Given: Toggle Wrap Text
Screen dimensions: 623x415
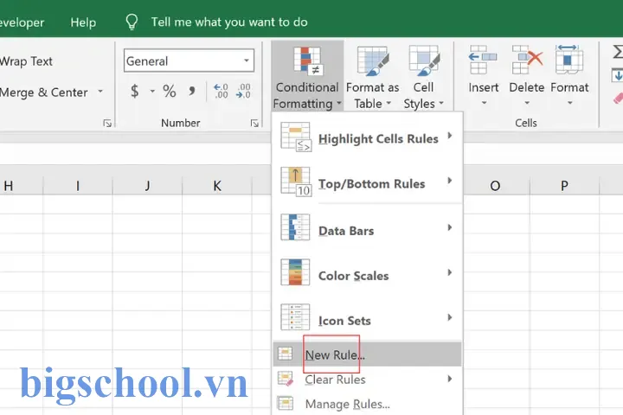Looking at the screenshot, I should (26, 61).
